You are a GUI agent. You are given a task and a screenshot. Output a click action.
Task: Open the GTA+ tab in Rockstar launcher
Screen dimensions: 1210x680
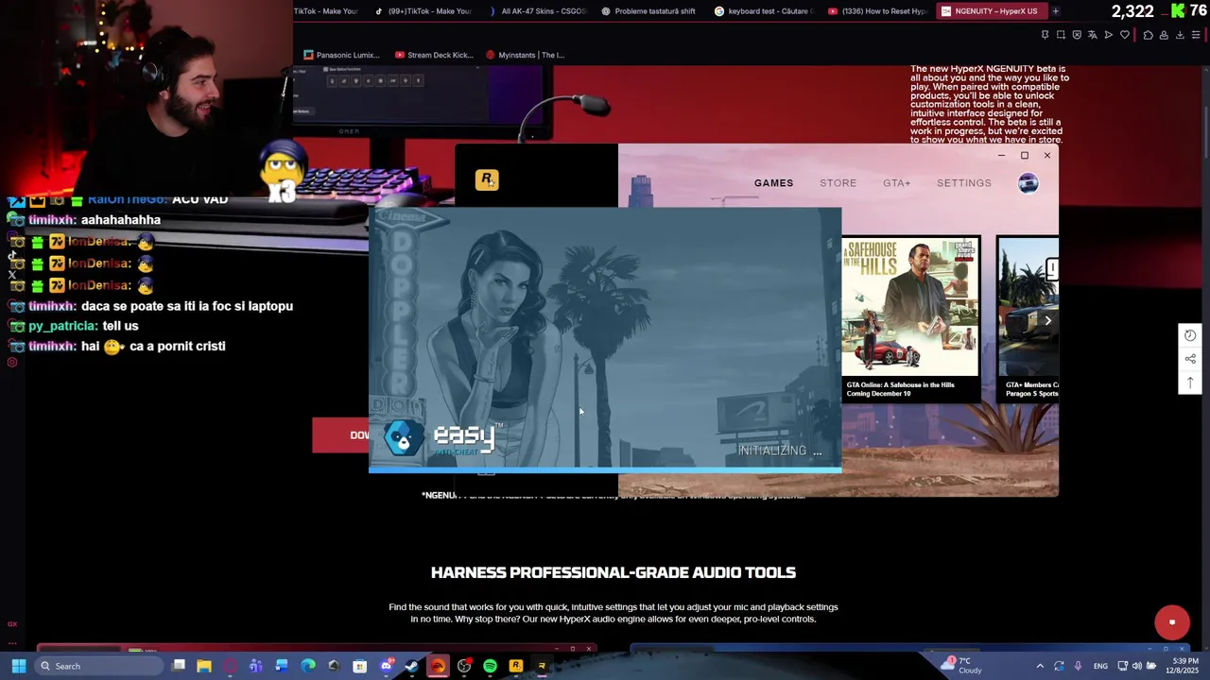coord(896,183)
